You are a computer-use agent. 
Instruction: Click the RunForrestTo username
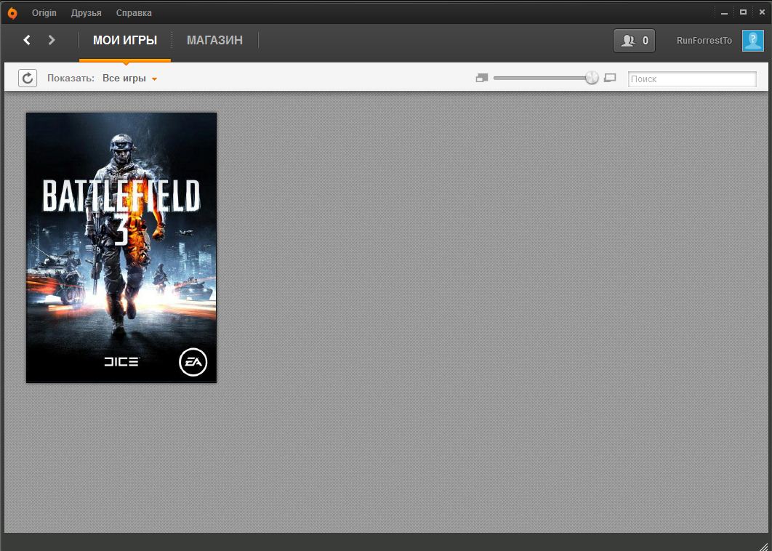(704, 41)
